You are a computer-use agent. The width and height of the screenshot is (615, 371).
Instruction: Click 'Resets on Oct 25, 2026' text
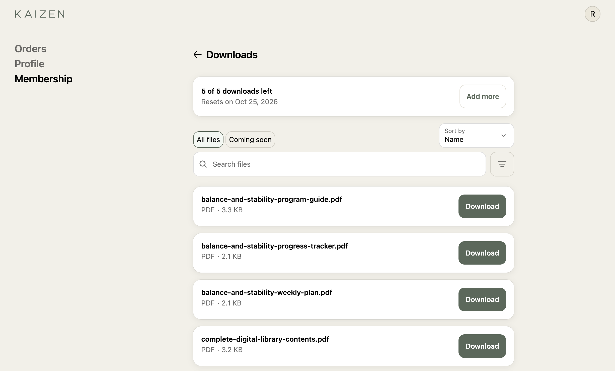[x=239, y=102]
